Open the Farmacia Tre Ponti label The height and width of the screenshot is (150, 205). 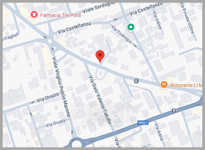coord(61,15)
